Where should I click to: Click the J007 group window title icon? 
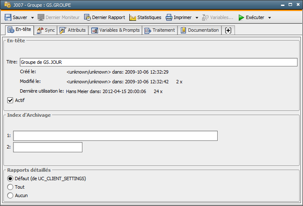pyautogui.click(x=7, y=5)
